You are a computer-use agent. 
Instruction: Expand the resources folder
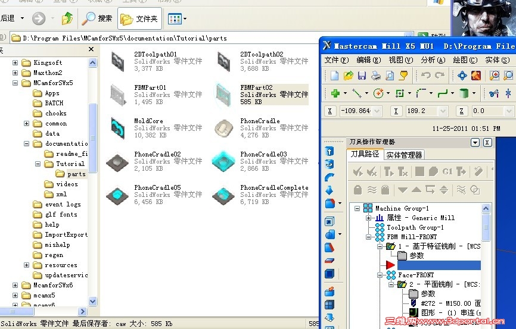click(x=27, y=265)
